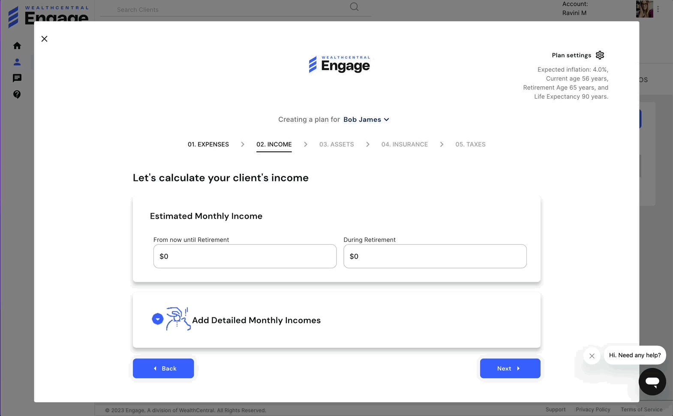Click the During Retirement income field
The width and height of the screenshot is (673, 416).
[x=435, y=256]
